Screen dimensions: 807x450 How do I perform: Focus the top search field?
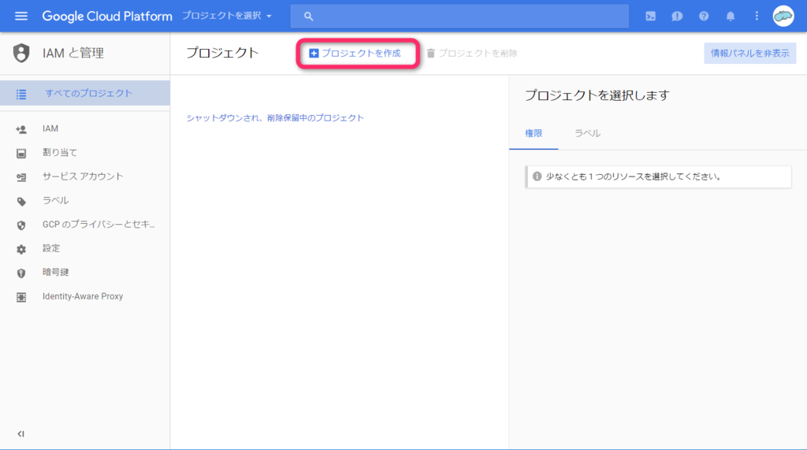point(459,16)
